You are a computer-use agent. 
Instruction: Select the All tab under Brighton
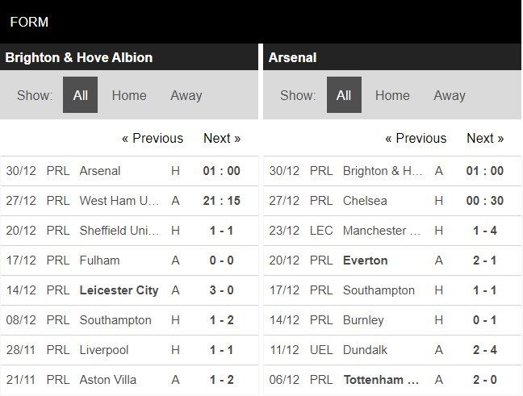[x=81, y=95]
